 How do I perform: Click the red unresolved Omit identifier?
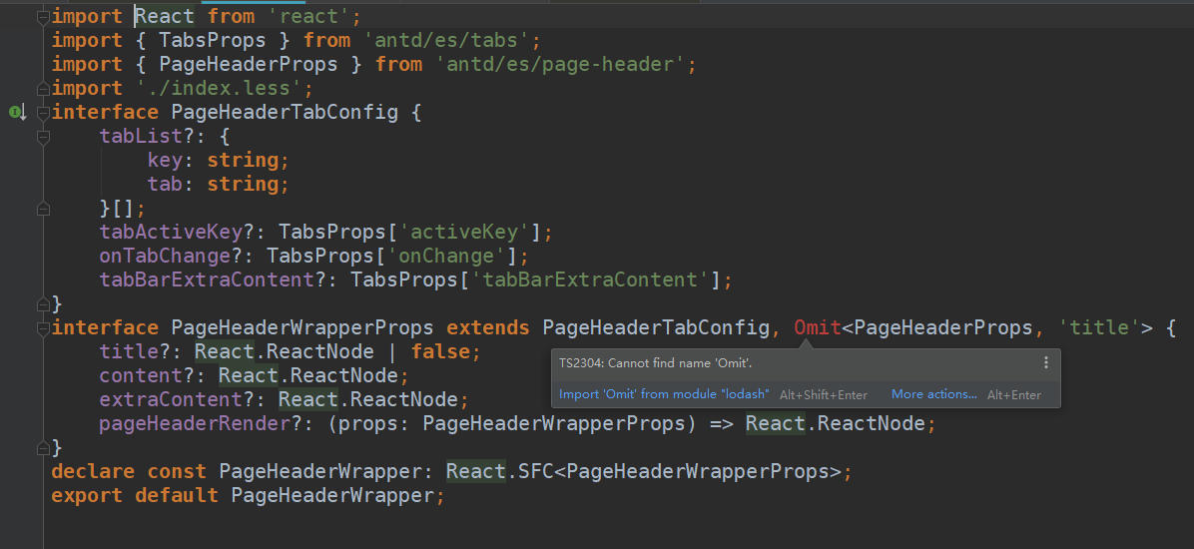tap(818, 328)
